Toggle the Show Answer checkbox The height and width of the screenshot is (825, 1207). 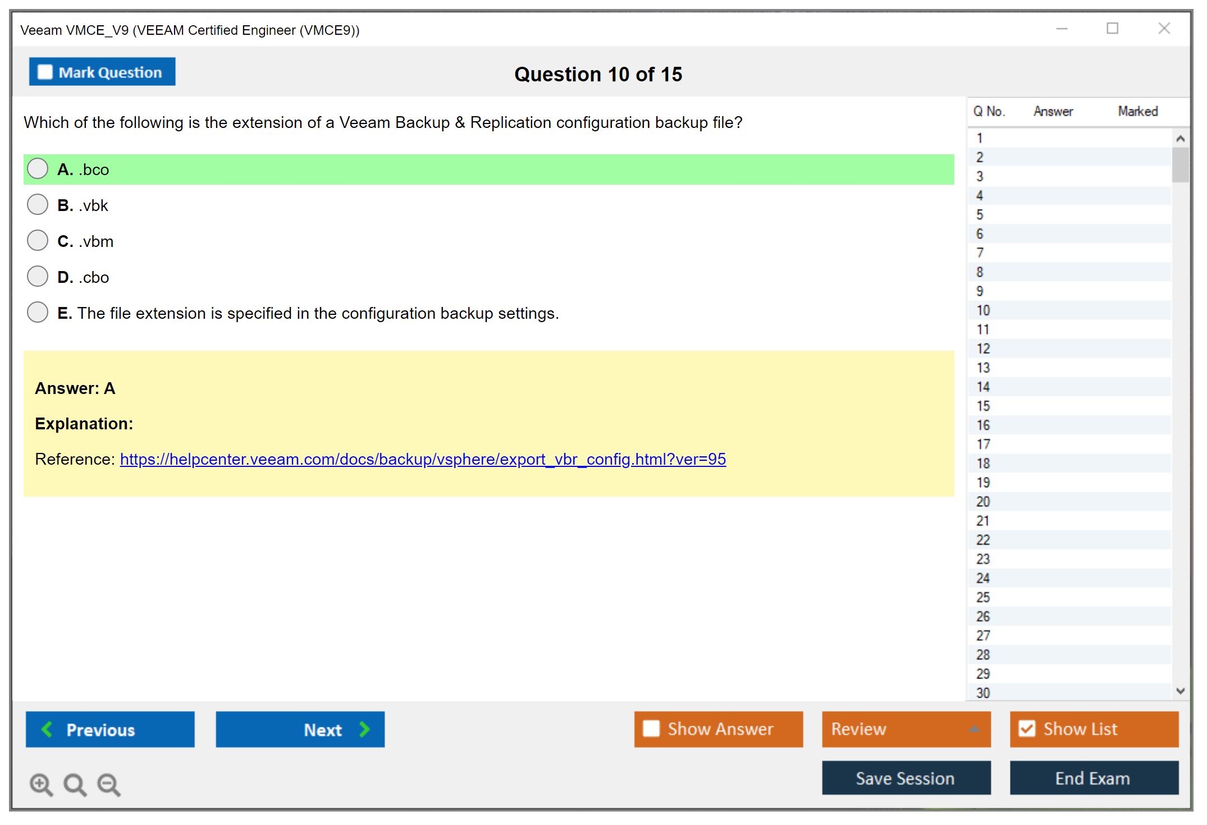coord(651,728)
